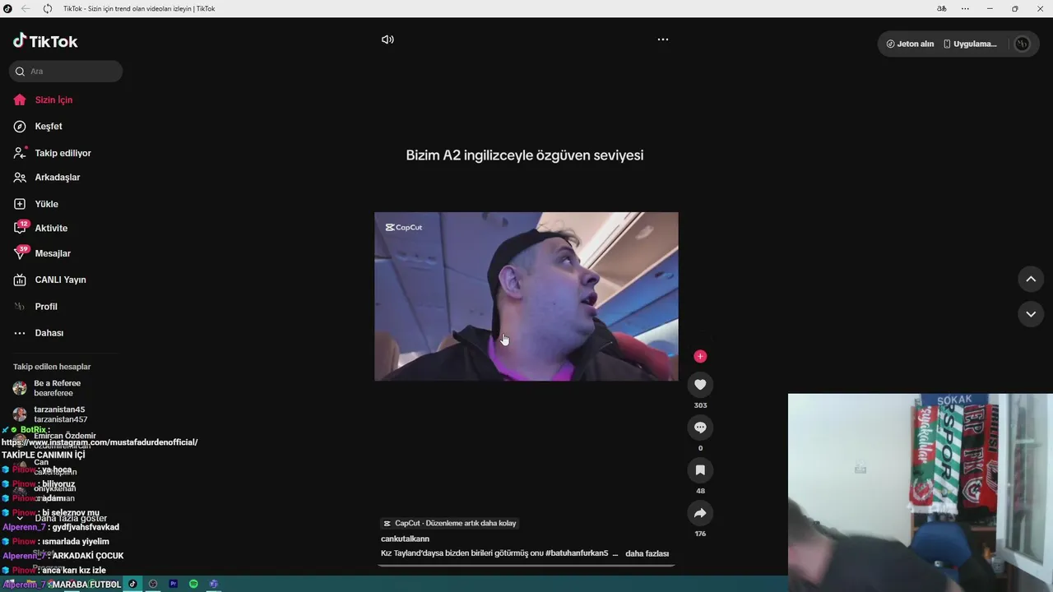Open OBS icon in the taskbar
Screen dimensions: 1053x592
153,584
